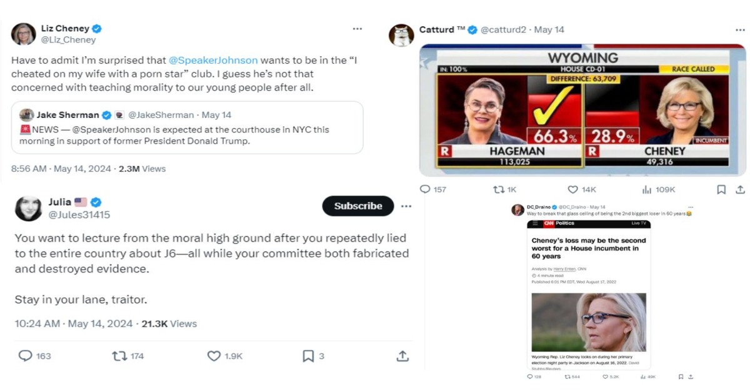750x392 pixels.
Task: Bookmark Catturd's tweet
Action: pyautogui.click(x=721, y=189)
